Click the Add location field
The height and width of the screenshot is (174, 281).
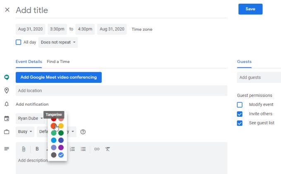121,91
